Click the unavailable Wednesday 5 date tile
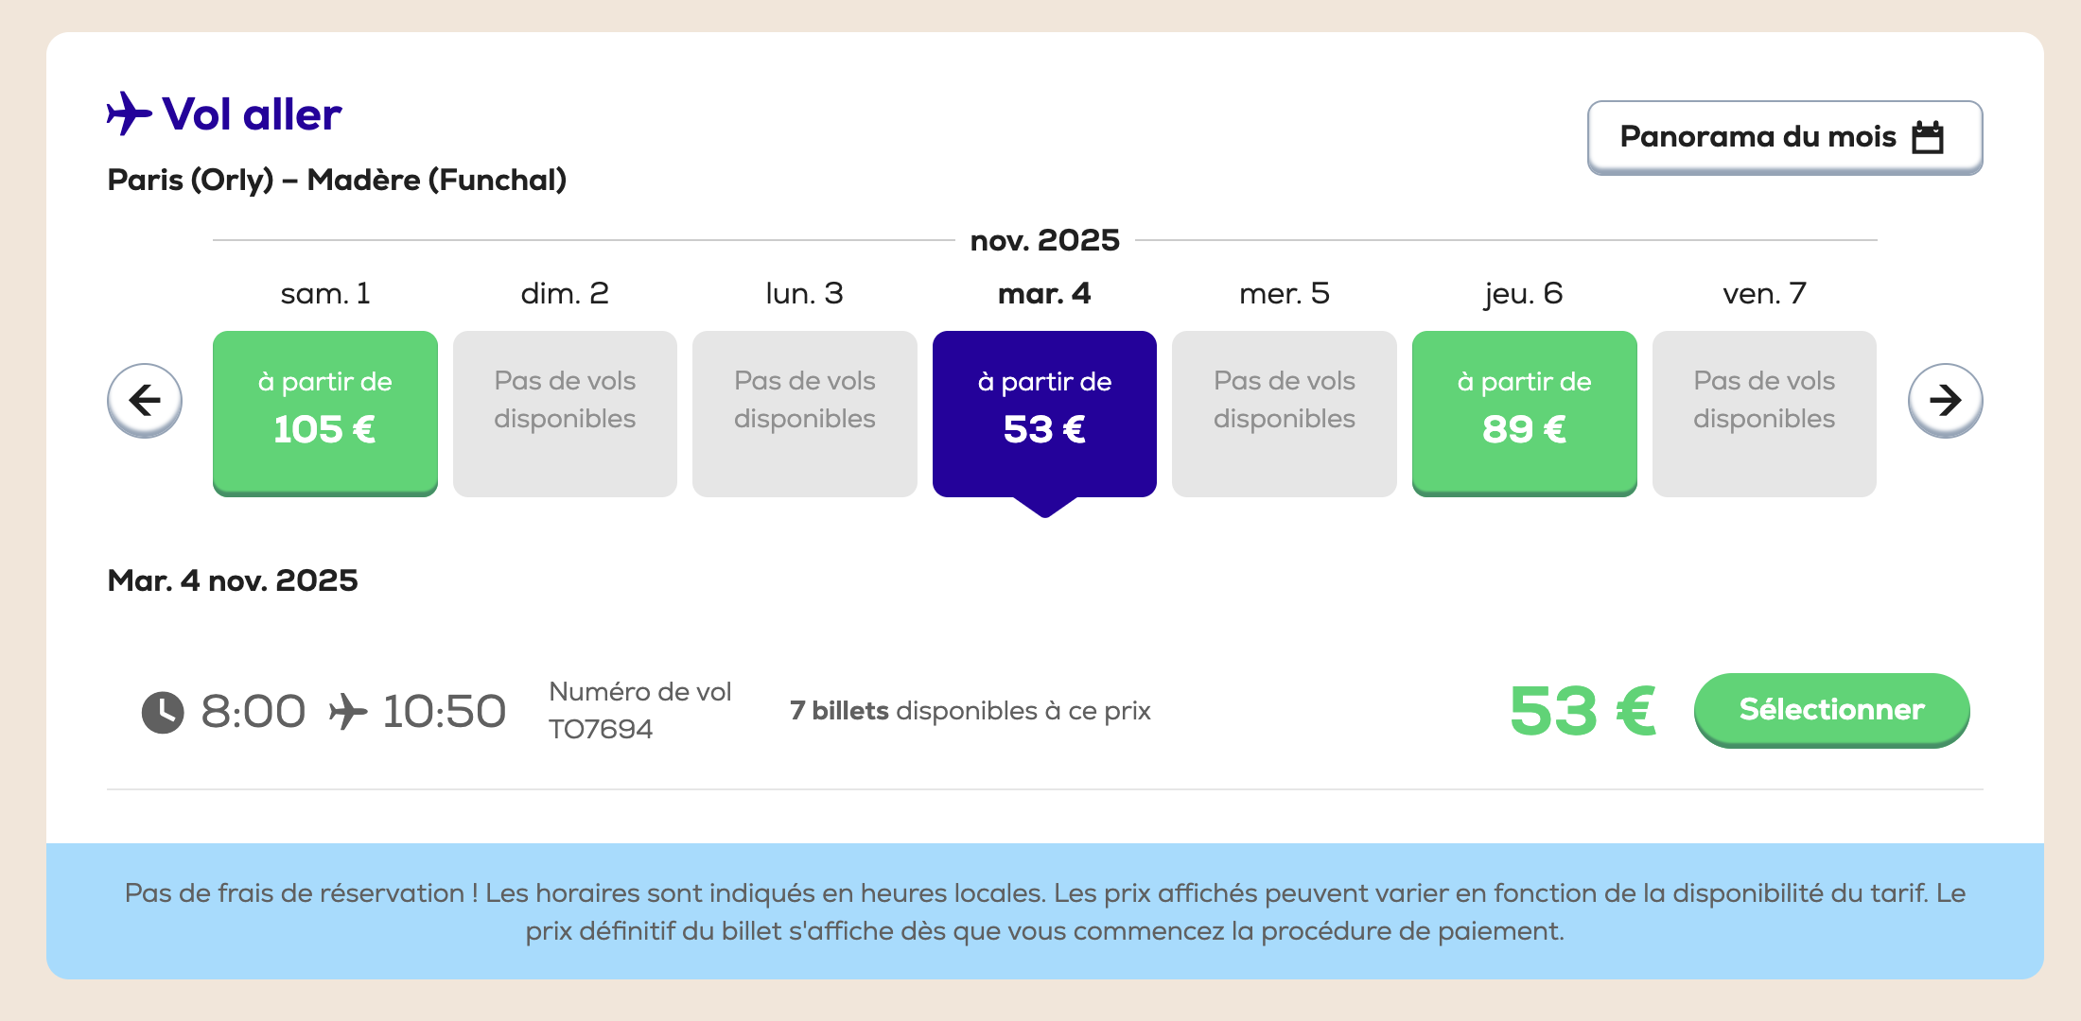Viewport: 2081px width, 1021px height. click(1284, 412)
